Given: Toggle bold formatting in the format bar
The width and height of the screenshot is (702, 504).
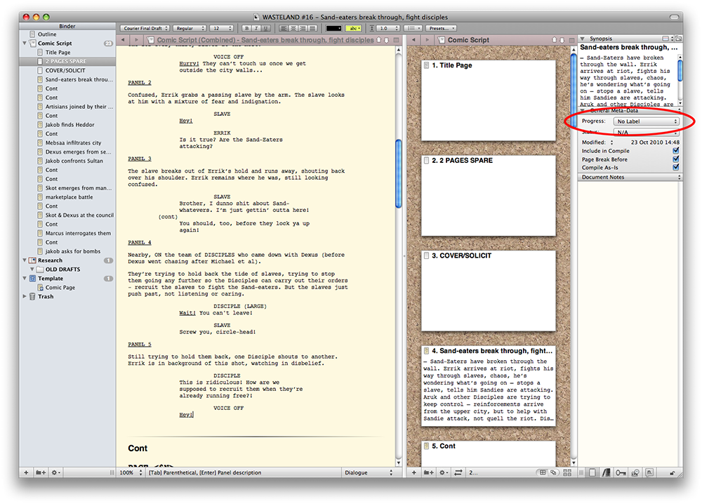Looking at the screenshot, I should pos(247,28).
